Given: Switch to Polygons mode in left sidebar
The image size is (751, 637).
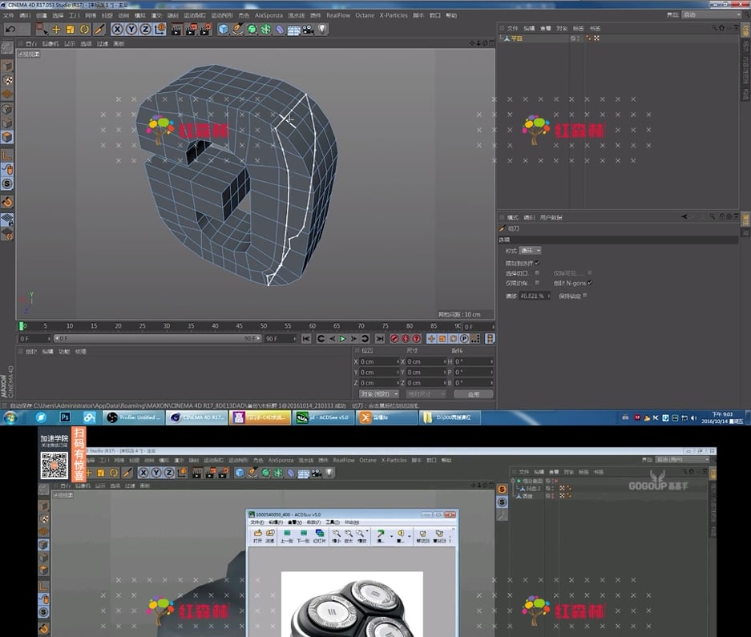Looking at the screenshot, I should (7, 138).
